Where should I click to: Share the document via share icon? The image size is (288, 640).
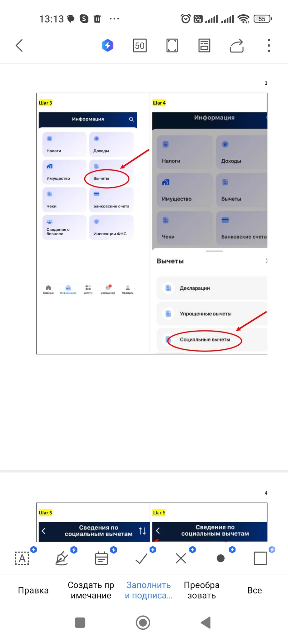pyautogui.click(x=236, y=46)
